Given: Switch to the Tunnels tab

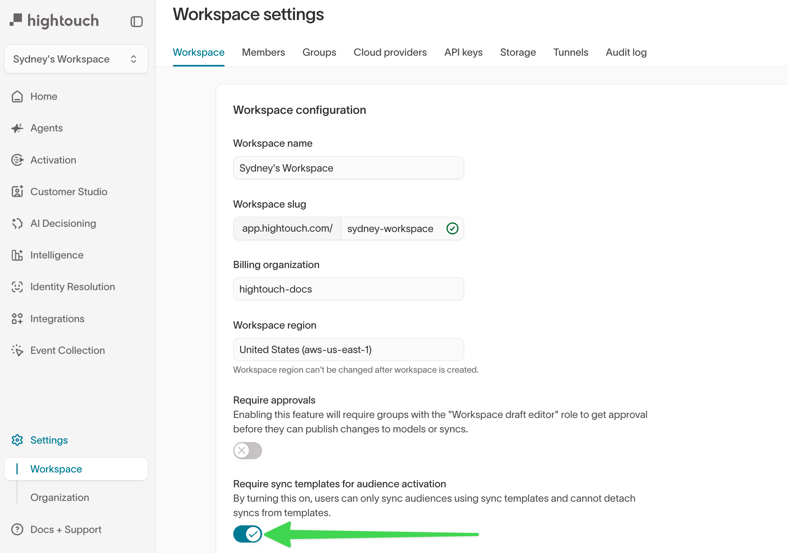Looking at the screenshot, I should coord(571,52).
